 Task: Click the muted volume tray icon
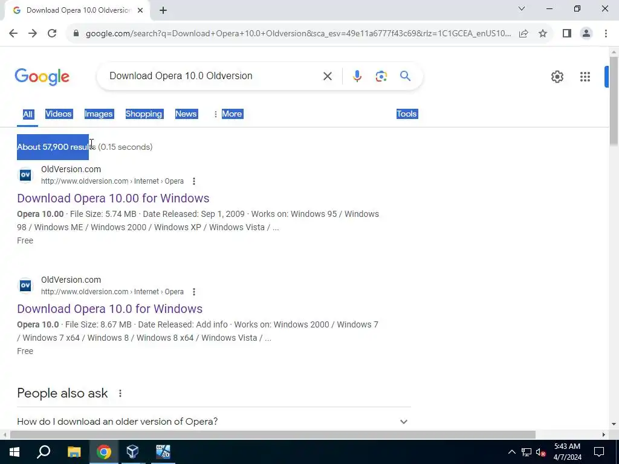[541, 452]
